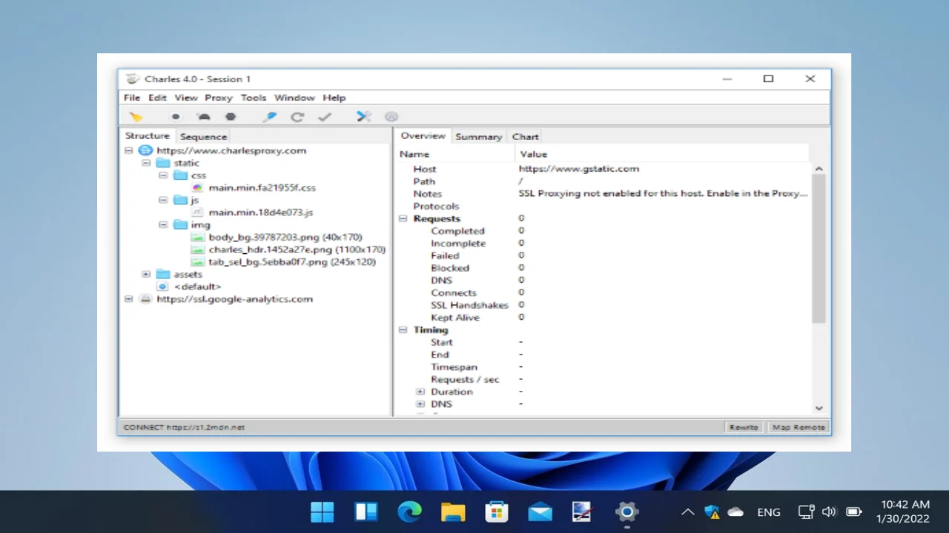Open the Mail app from the taskbar
Image resolution: width=949 pixels, height=533 pixels.
click(x=540, y=512)
